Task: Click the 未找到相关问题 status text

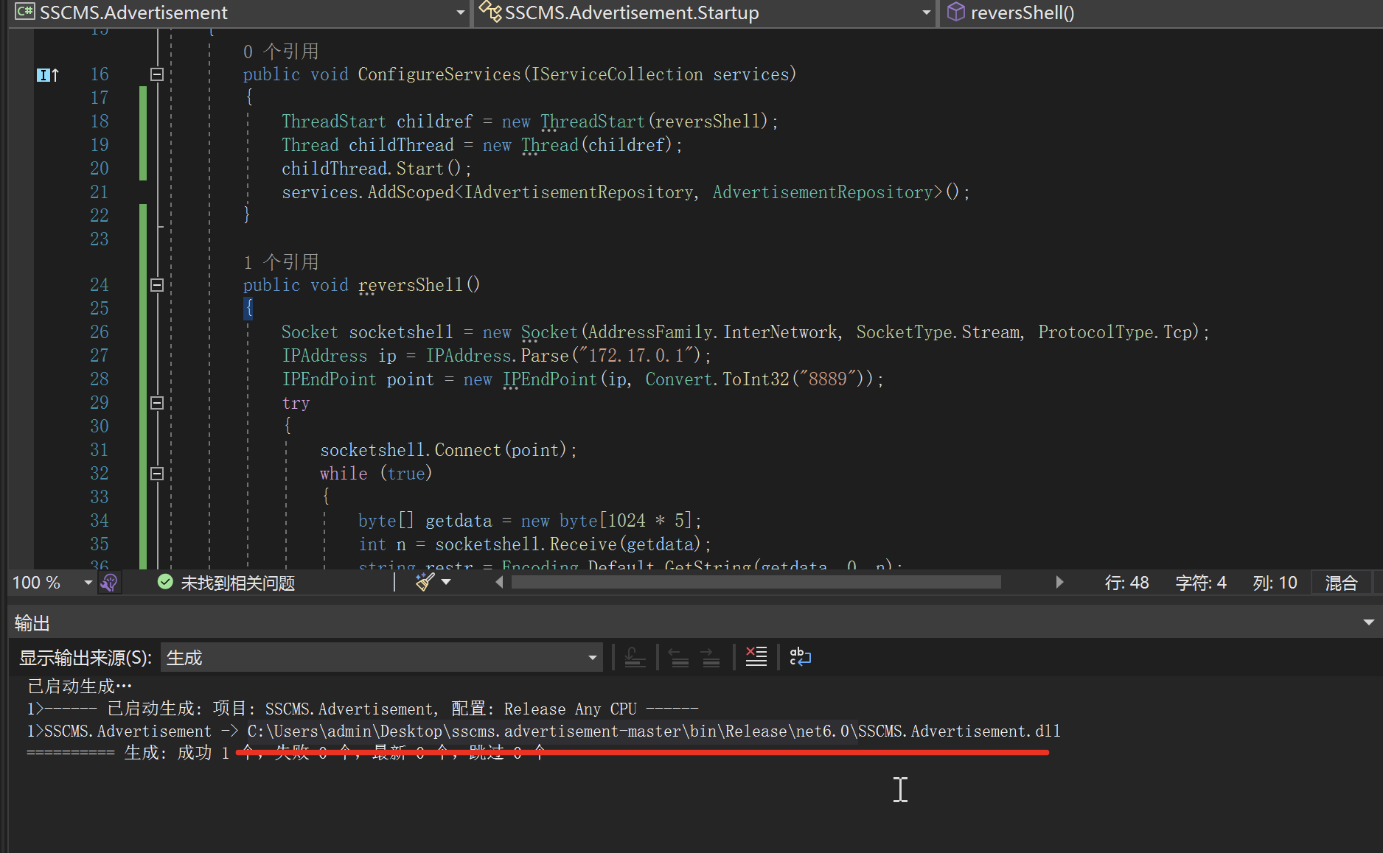Action: tap(237, 583)
